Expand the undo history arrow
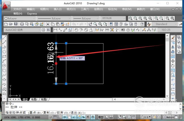This screenshot has height=121, width=184. 78,24
